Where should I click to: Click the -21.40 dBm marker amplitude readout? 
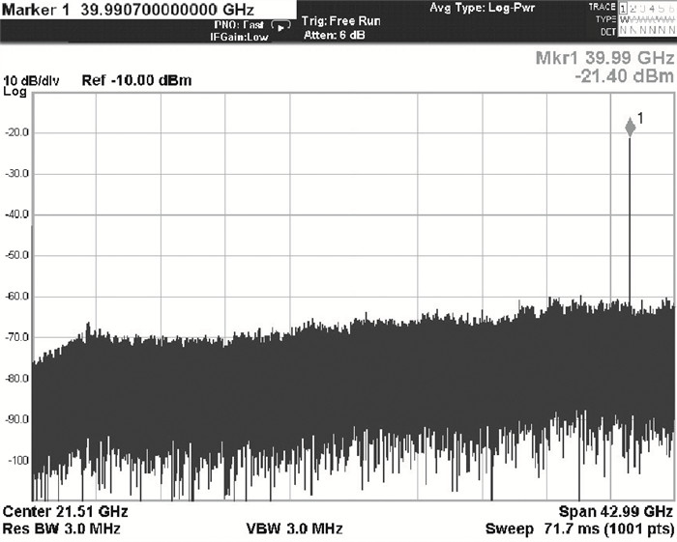coord(623,74)
